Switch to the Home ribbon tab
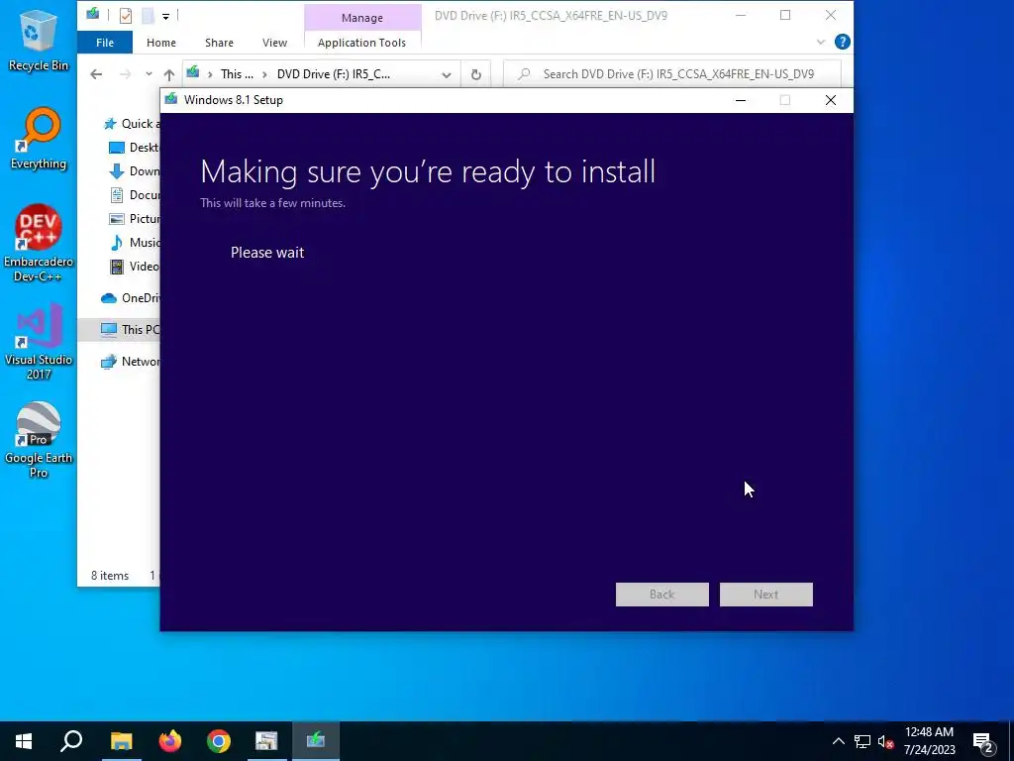This screenshot has width=1014, height=761. tap(161, 43)
